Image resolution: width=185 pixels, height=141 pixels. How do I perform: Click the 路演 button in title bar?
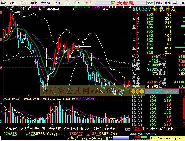(168, 3)
